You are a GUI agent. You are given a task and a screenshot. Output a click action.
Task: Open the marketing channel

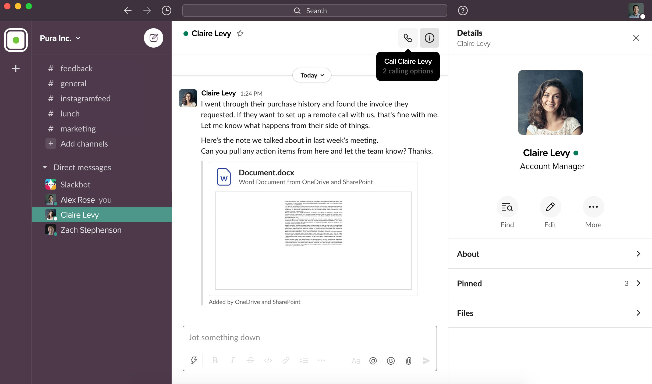(78, 129)
